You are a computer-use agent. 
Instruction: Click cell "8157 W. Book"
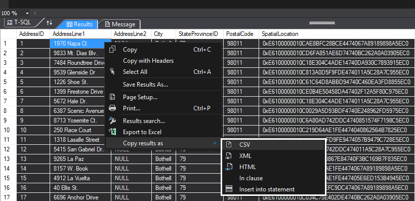click(80, 169)
